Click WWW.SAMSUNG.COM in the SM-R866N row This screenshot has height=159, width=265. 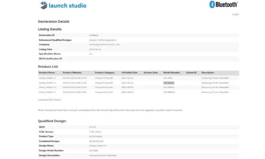pos(75,92)
